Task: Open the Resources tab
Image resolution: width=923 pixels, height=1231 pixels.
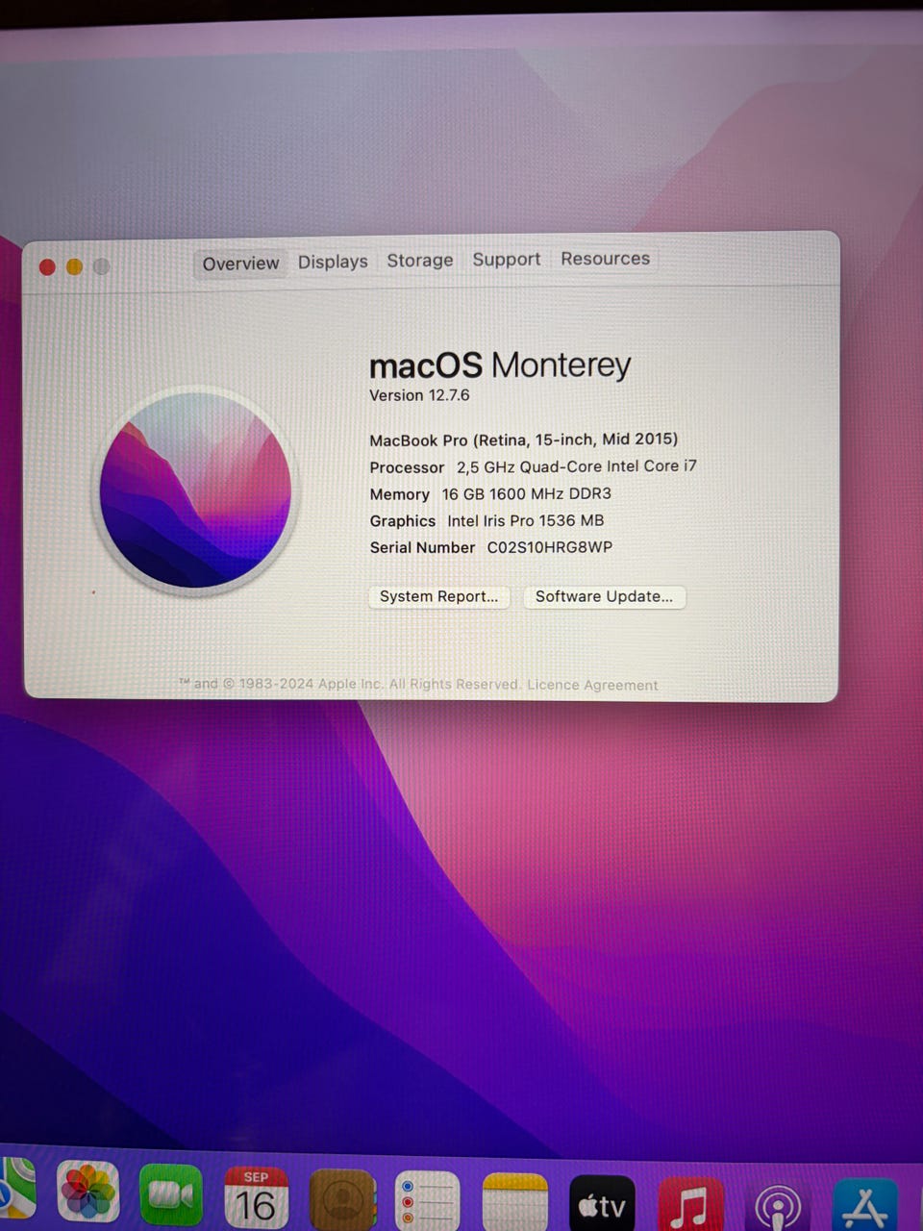Action: tap(606, 259)
